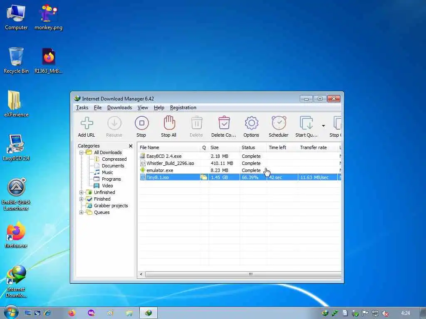426x319 pixels.
Task: Click the Add URL toolbar icon
Action: 87,127
